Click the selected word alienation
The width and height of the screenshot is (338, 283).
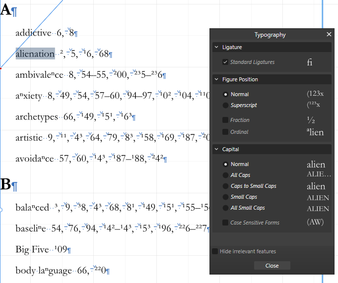[x=35, y=54]
